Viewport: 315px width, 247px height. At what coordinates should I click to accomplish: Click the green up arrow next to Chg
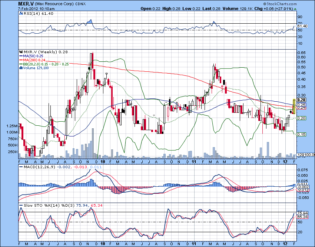pos(295,9)
